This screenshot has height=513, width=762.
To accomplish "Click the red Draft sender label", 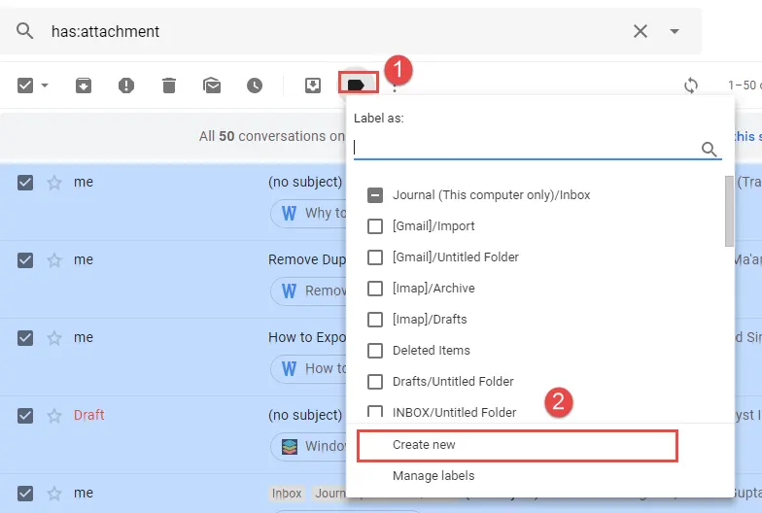I will 89,415.
